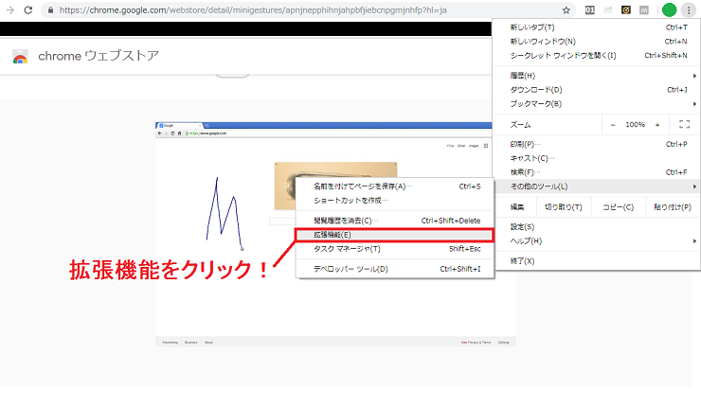This screenshot has height=408, width=701.
Task: Choose 検索(F) in the menu
Action: (x=597, y=172)
